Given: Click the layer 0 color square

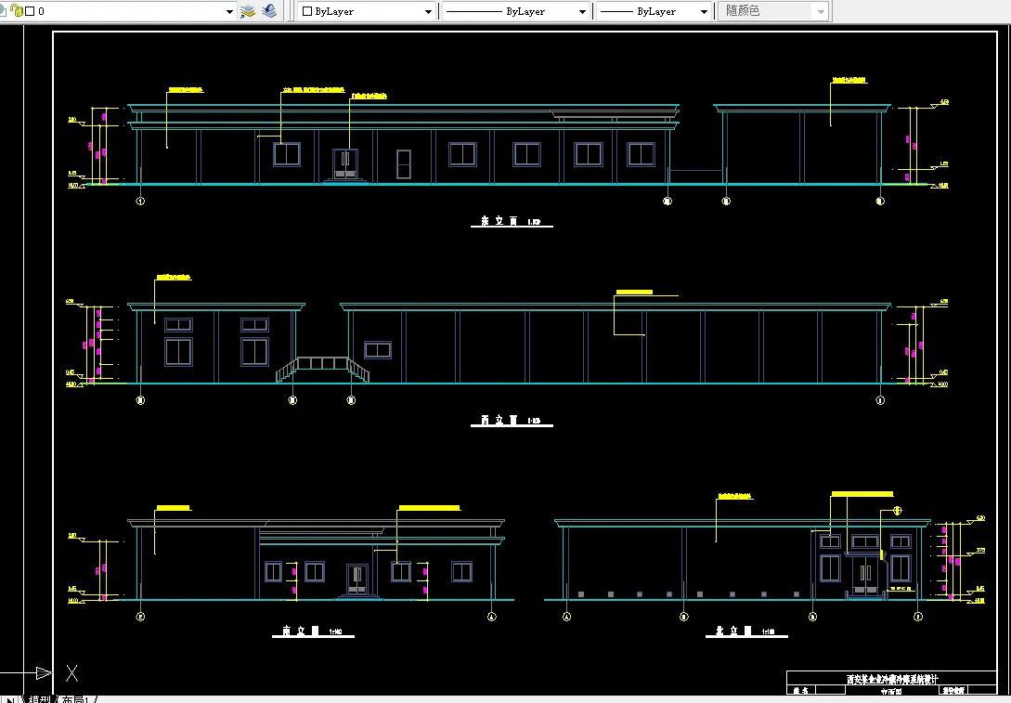Looking at the screenshot, I should tap(30, 11).
